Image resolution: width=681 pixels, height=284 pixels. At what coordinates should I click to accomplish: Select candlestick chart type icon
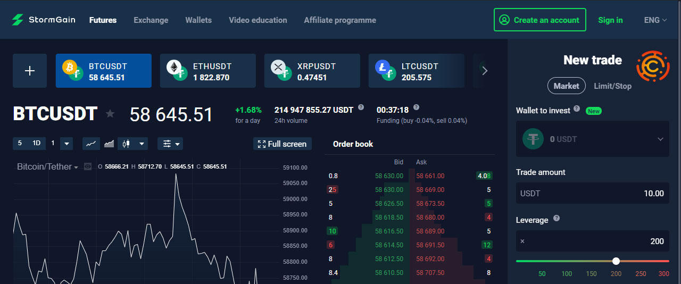point(126,144)
